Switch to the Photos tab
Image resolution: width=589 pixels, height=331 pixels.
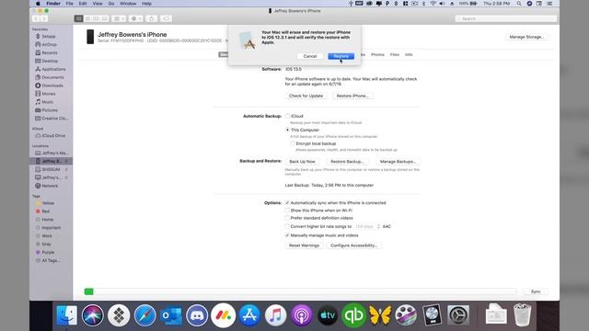[x=377, y=54]
